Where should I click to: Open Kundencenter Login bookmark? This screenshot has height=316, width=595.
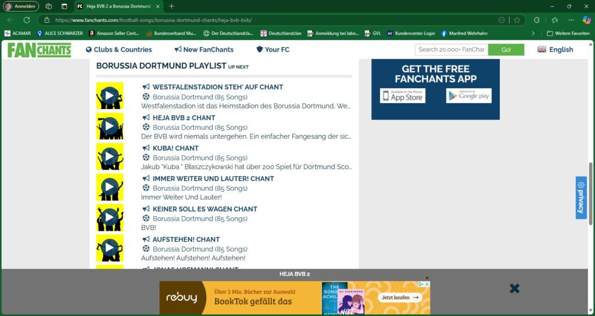point(411,33)
